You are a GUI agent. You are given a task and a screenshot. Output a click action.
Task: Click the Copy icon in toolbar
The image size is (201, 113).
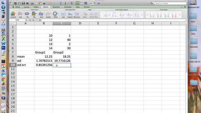tap(36, 3)
